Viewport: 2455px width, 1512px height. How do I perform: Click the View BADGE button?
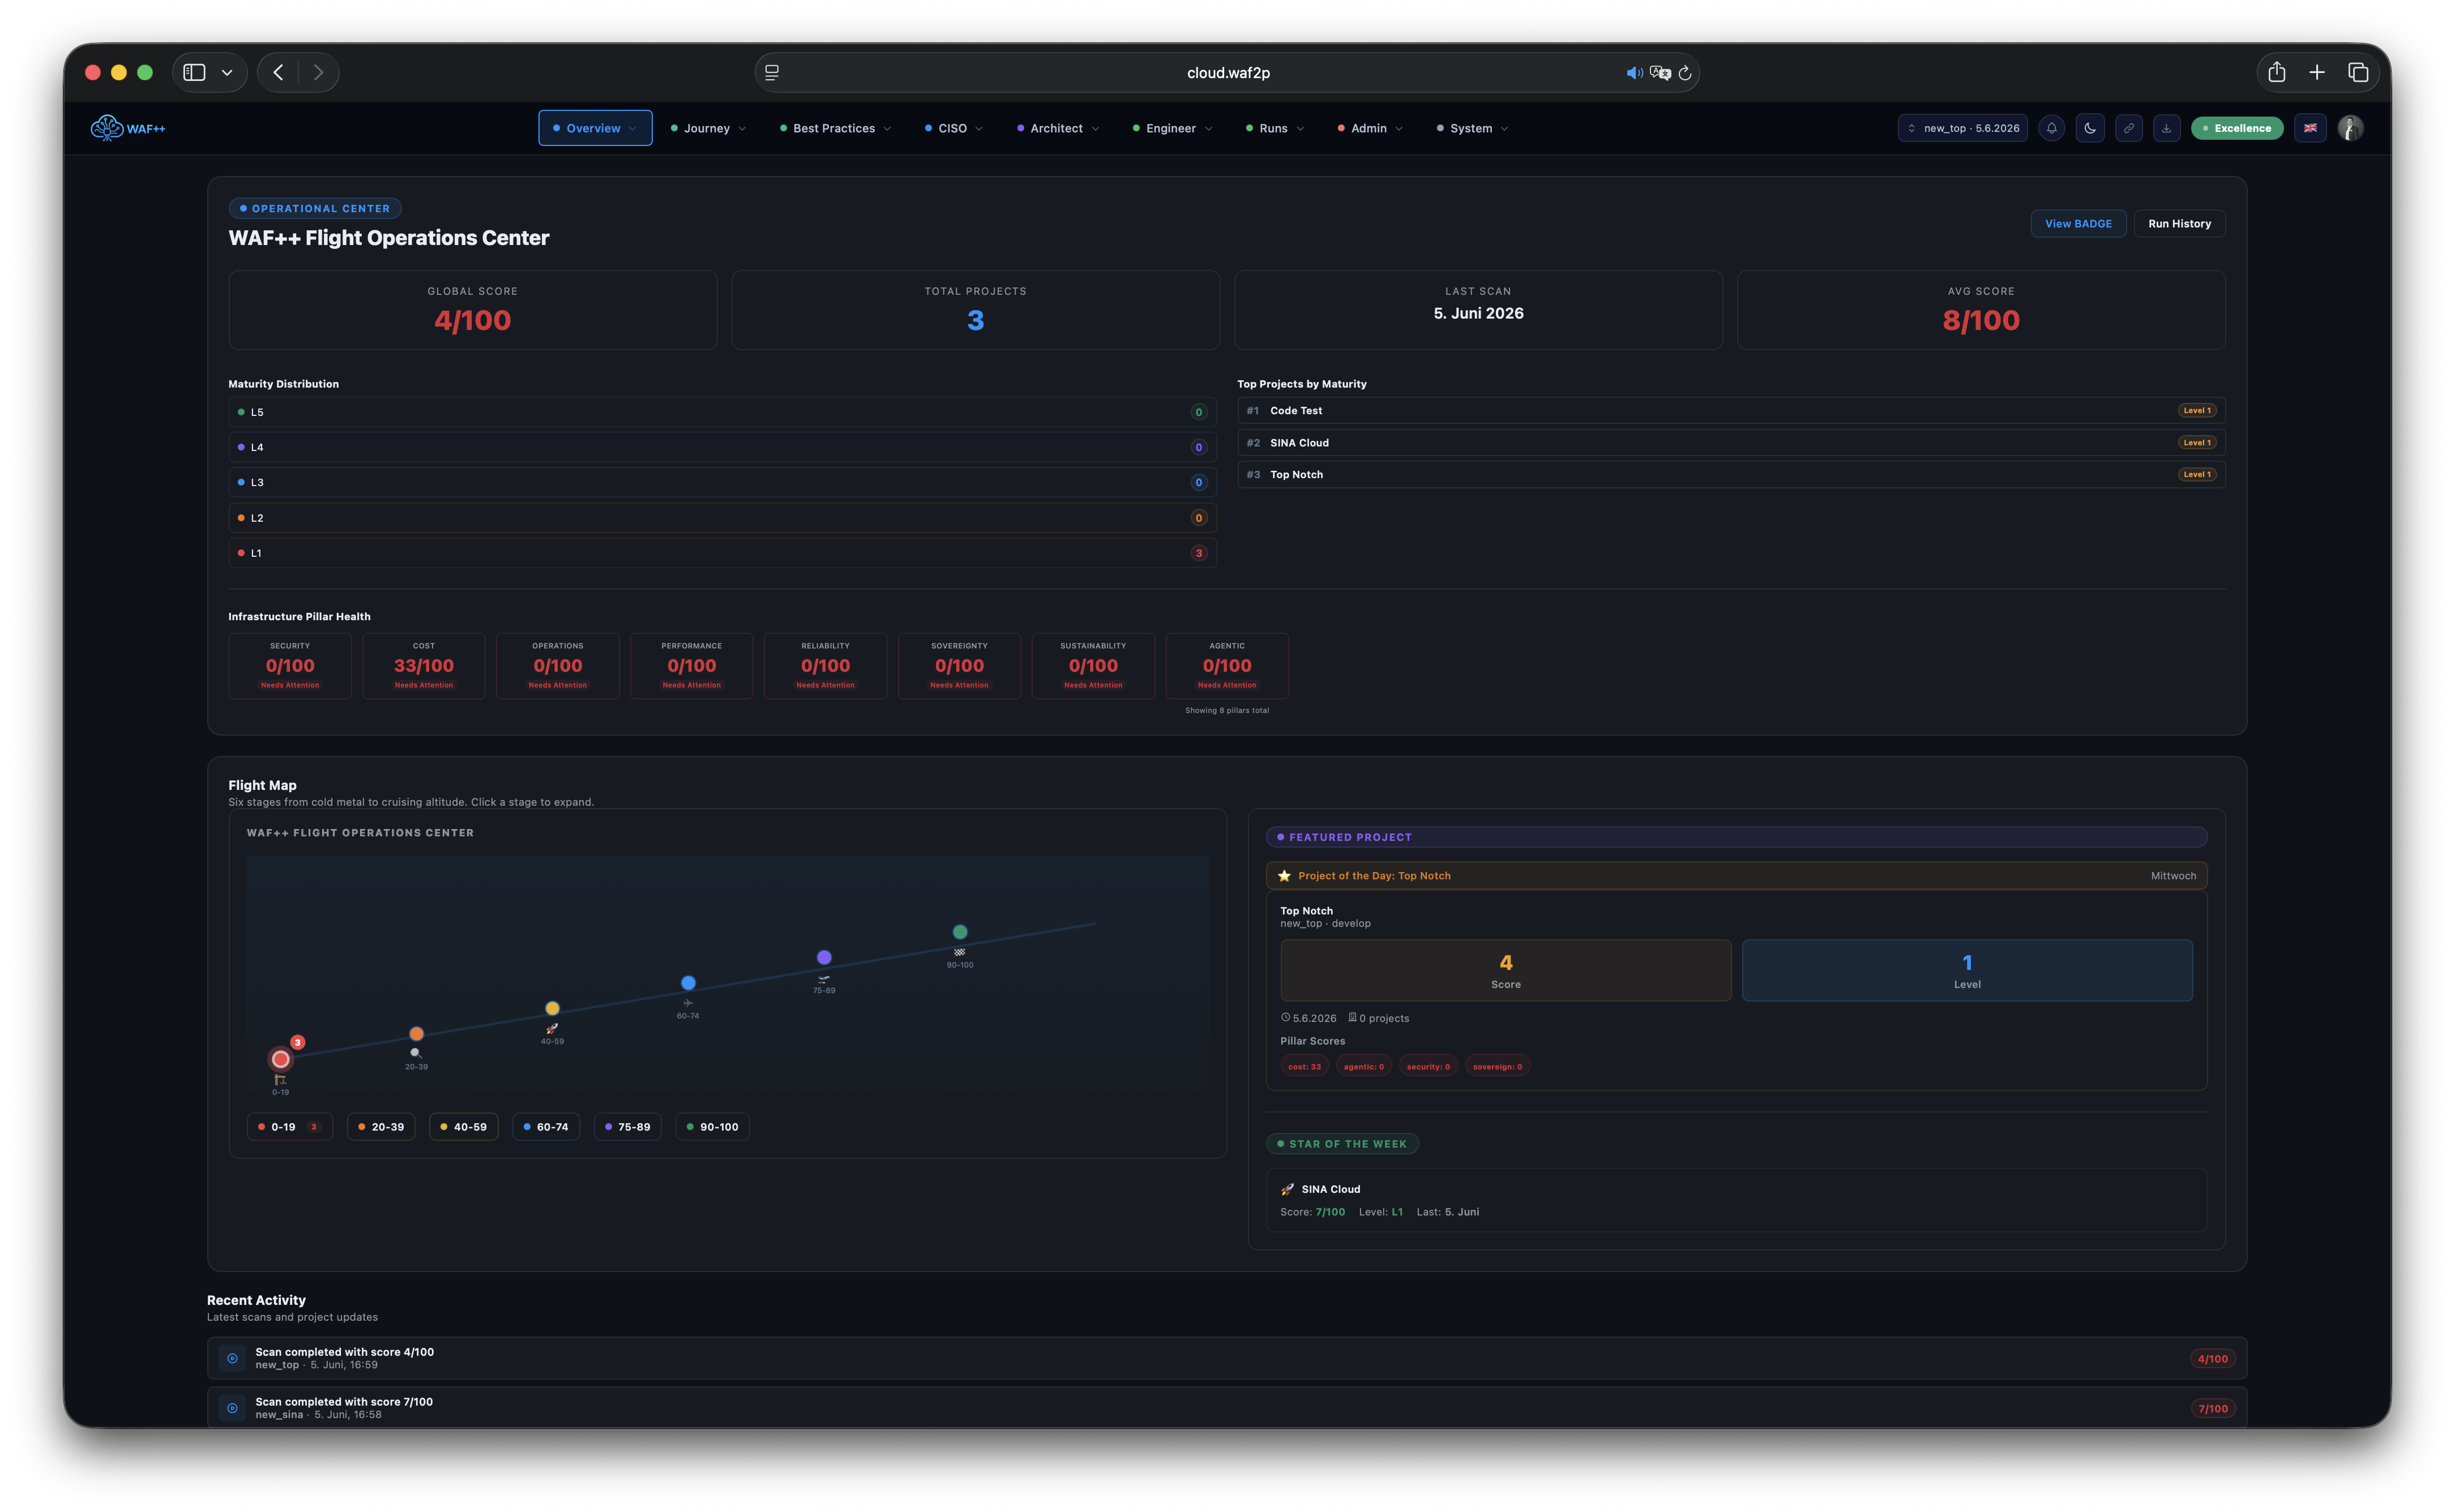tap(2078, 224)
